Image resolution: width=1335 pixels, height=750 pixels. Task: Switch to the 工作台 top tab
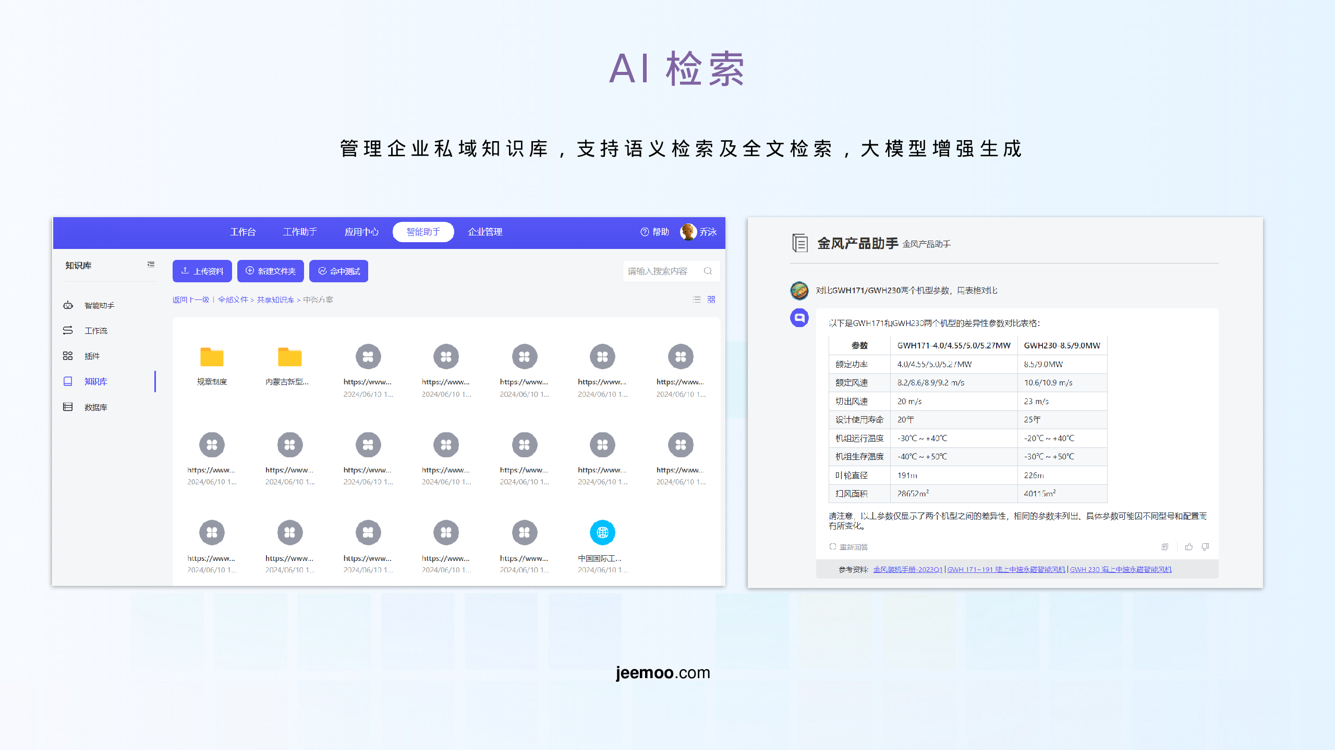pyautogui.click(x=243, y=232)
